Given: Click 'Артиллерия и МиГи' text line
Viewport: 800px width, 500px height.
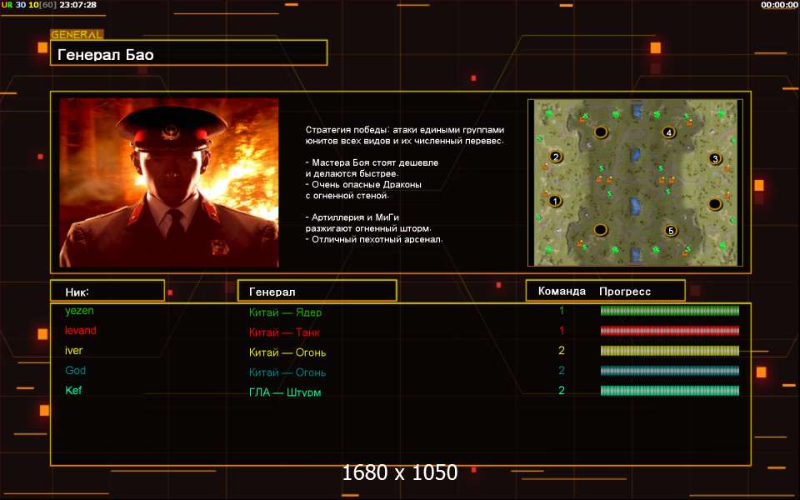Looking at the screenshot, I should point(352,217).
